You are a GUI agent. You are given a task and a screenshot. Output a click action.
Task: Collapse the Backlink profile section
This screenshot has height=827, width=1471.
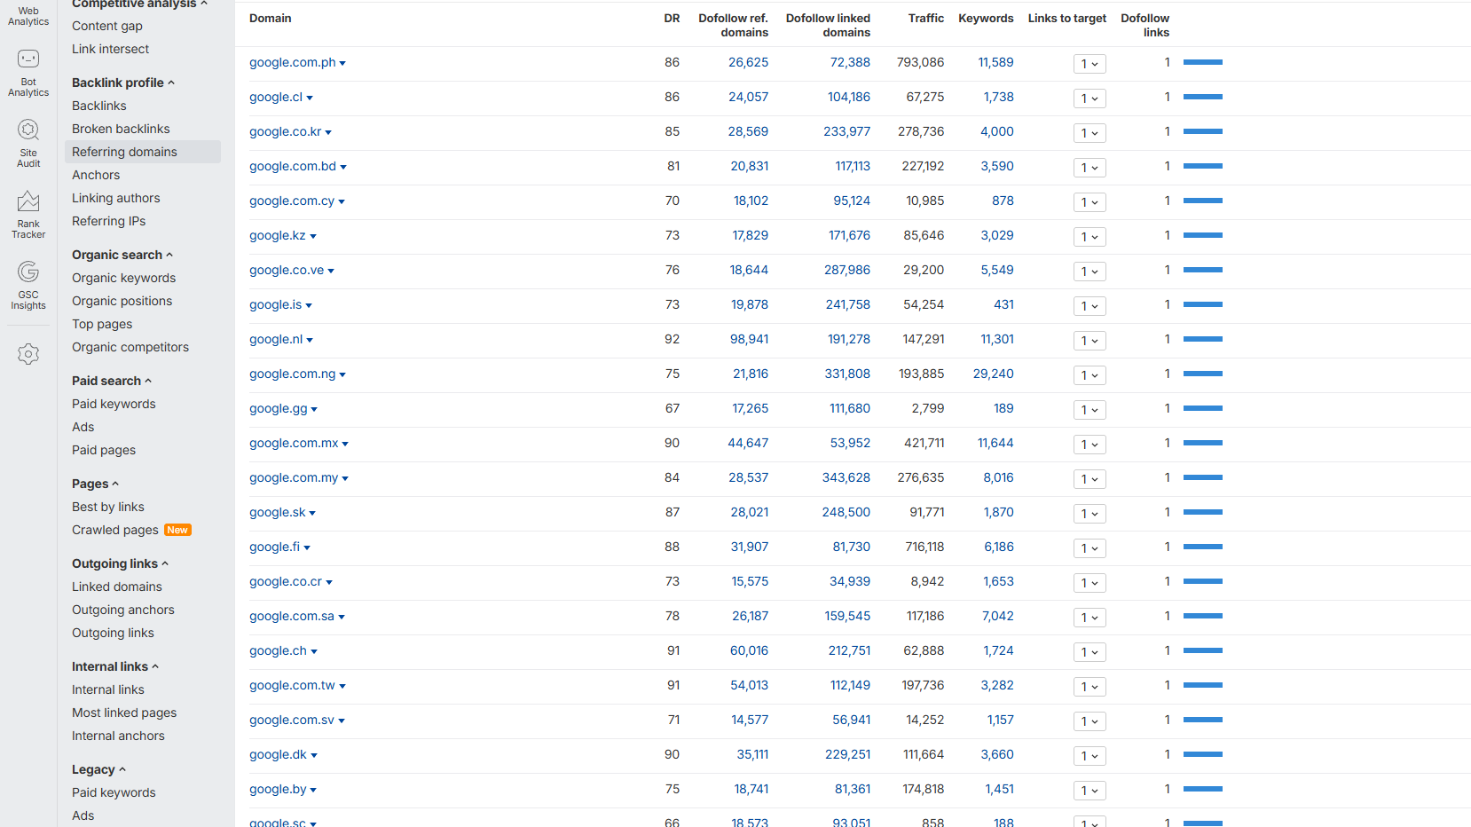[123, 83]
